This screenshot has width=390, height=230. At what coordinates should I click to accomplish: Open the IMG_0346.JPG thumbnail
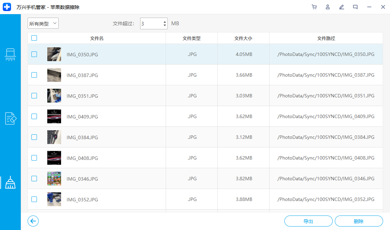click(54, 179)
